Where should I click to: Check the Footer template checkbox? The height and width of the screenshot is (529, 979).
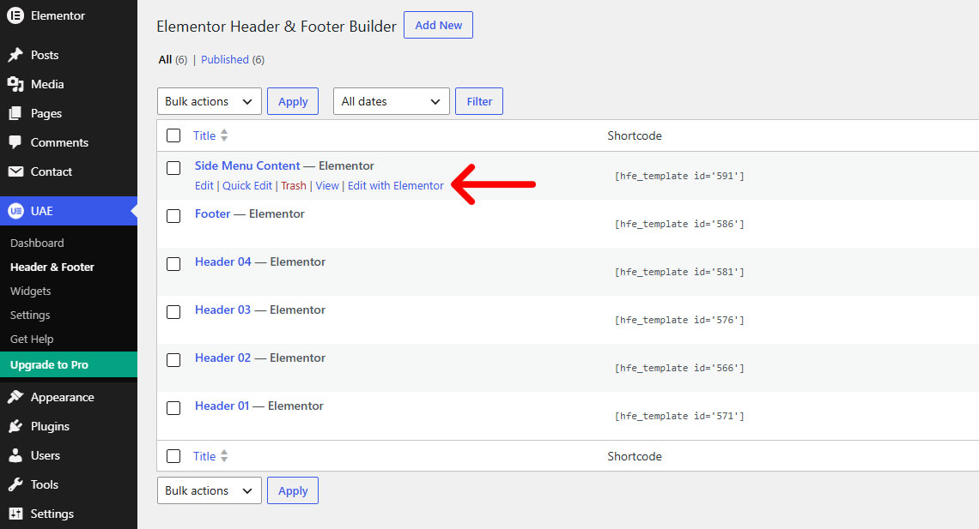pyautogui.click(x=173, y=215)
